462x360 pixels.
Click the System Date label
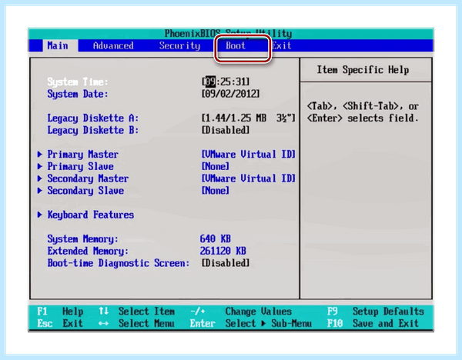click(78, 94)
